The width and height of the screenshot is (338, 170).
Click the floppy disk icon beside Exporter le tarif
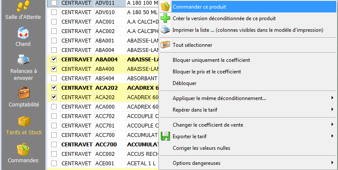165,136
